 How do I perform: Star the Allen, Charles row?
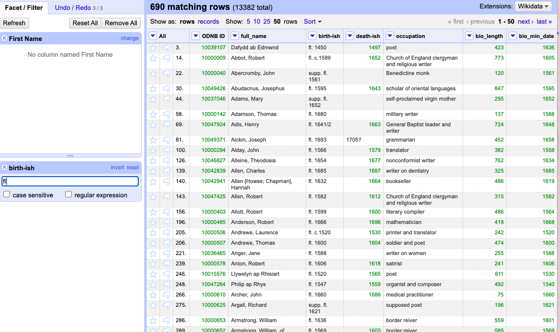coord(153,171)
